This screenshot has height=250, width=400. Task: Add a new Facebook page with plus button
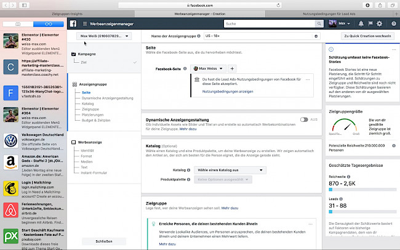(x=233, y=69)
